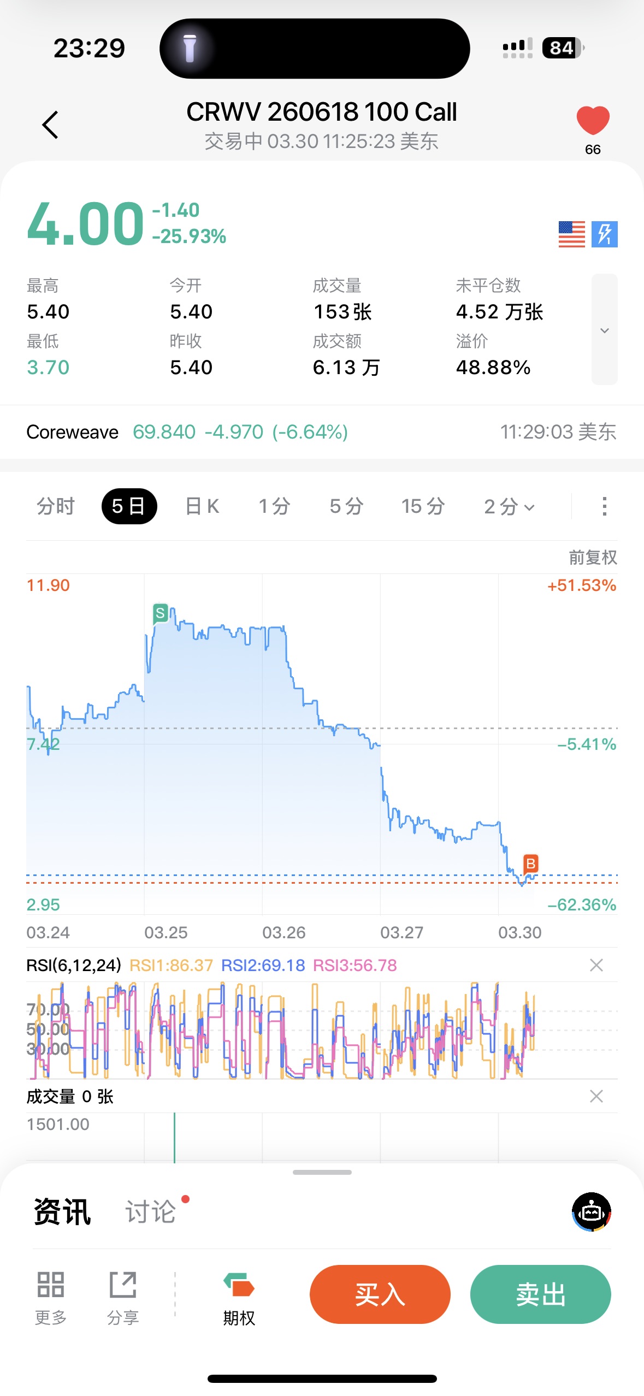Screen dimensions: 644x1396
Task: Switch to the 分时 chart tab
Action: tap(55, 506)
